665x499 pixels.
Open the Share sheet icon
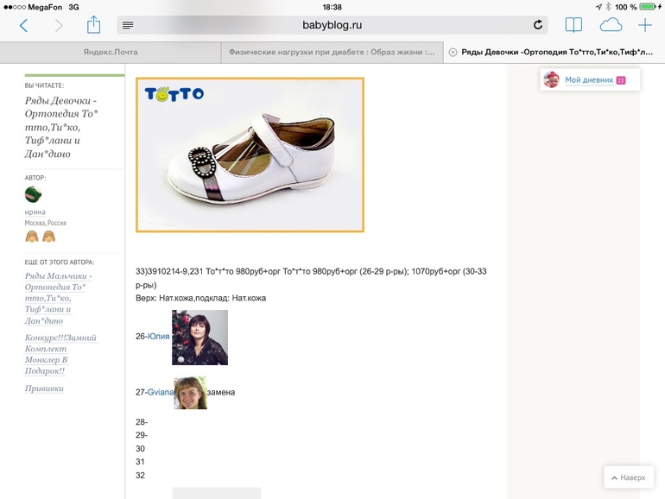click(93, 24)
